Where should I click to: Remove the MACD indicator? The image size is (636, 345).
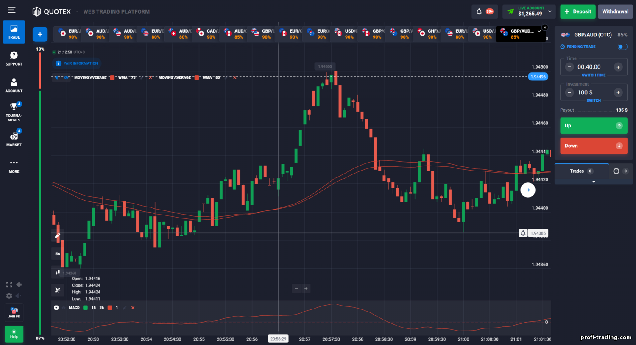pos(133,308)
